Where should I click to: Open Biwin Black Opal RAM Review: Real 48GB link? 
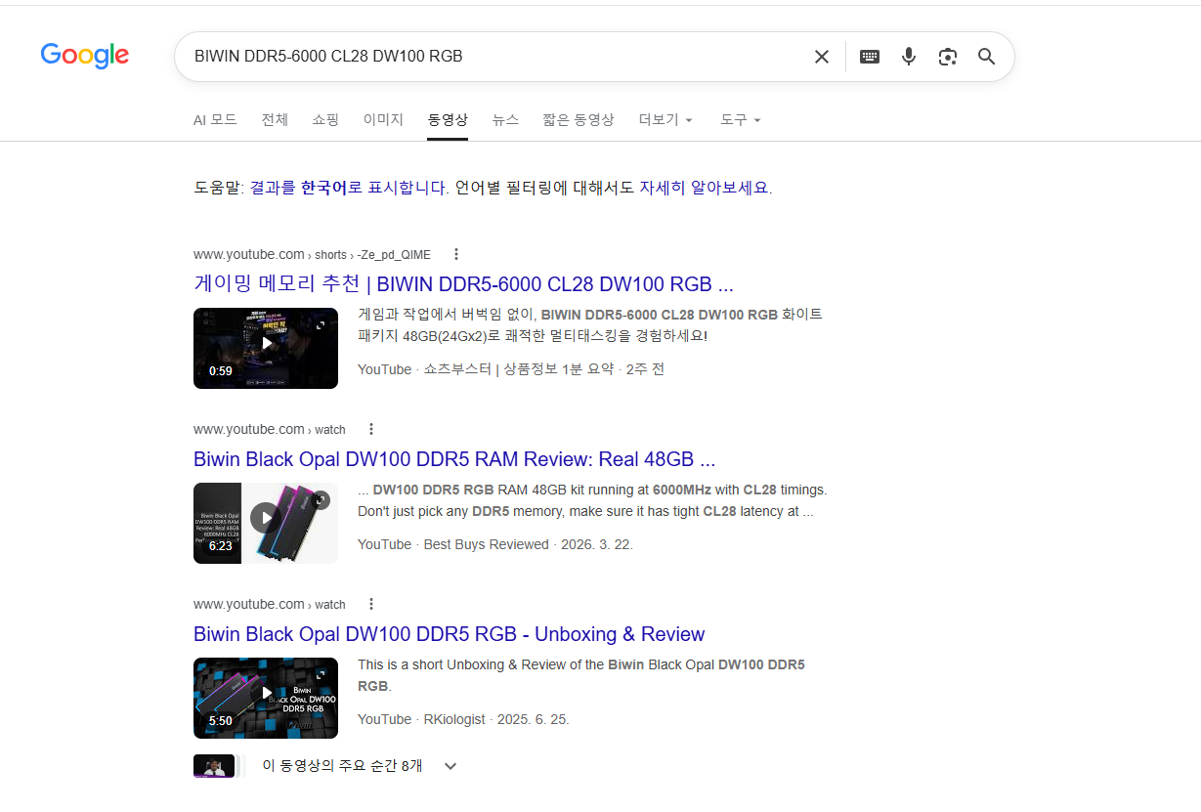pyautogui.click(x=454, y=459)
